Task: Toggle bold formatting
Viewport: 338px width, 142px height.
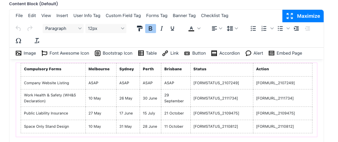Action: pos(150,29)
